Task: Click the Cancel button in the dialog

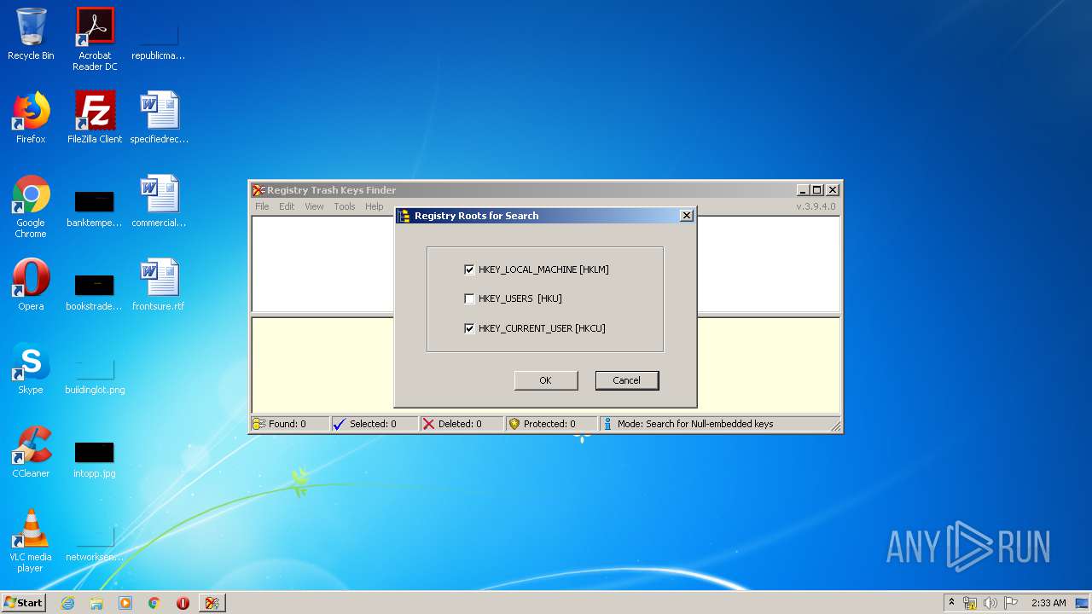Action: click(x=626, y=380)
